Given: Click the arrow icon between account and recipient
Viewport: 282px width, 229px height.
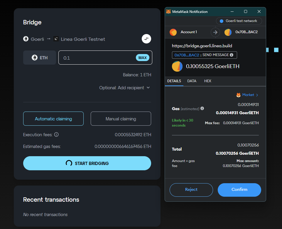Looking at the screenshot, I should click(x=215, y=32).
